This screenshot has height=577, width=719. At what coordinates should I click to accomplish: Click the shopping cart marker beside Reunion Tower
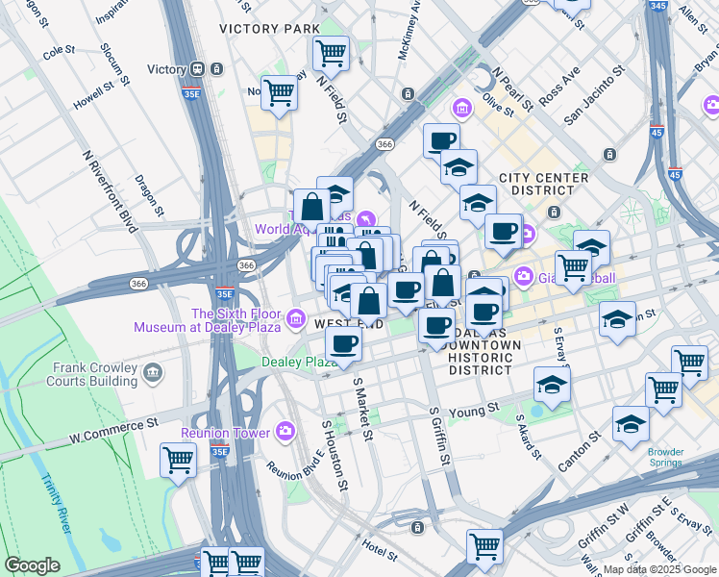178,459
